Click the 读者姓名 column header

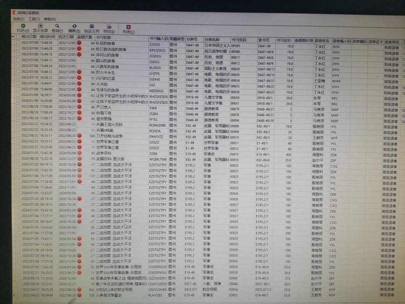pyautogui.click(x=322, y=41)
